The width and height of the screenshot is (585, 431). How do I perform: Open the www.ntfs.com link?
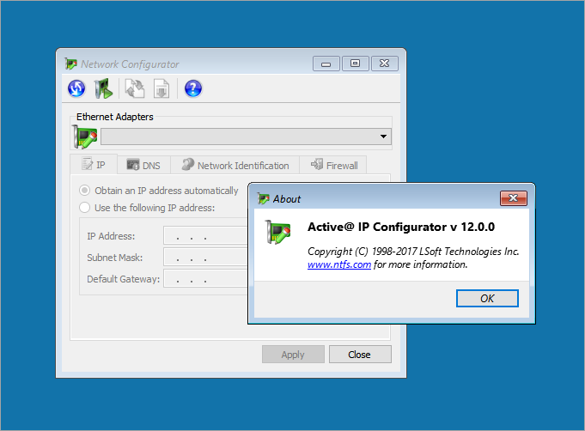click(x=339, y=264)
